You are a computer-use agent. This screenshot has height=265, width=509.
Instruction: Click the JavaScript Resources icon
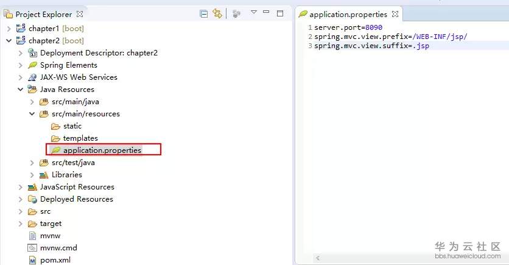click(32, 187)
